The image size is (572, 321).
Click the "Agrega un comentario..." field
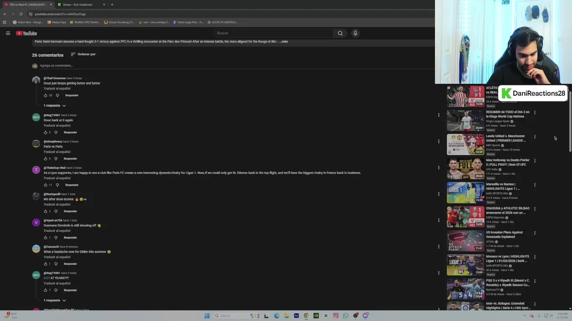tap(237, 66)
